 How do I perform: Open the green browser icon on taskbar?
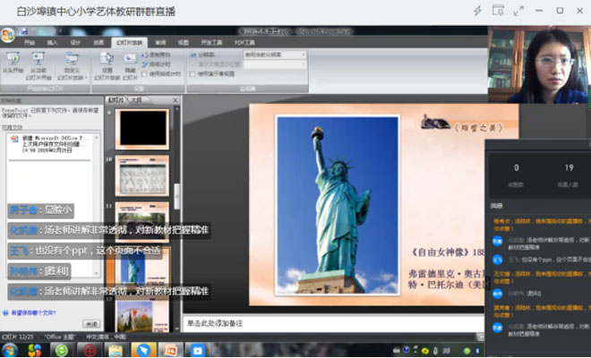[x=62, y=351]
